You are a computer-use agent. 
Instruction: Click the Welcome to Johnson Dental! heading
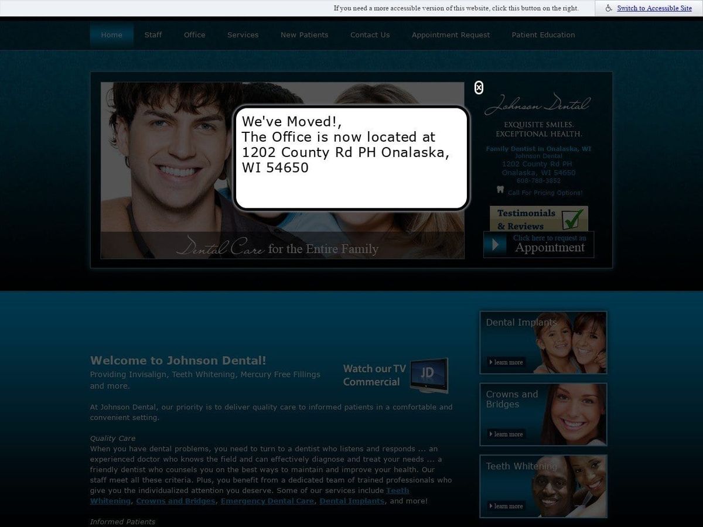pyautogui.click(x=178, y=361)
